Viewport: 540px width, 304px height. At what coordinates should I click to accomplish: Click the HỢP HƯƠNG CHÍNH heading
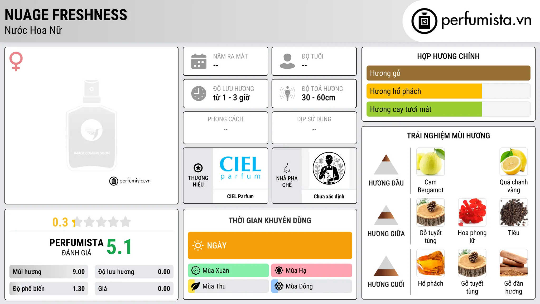tap(448, 56)
